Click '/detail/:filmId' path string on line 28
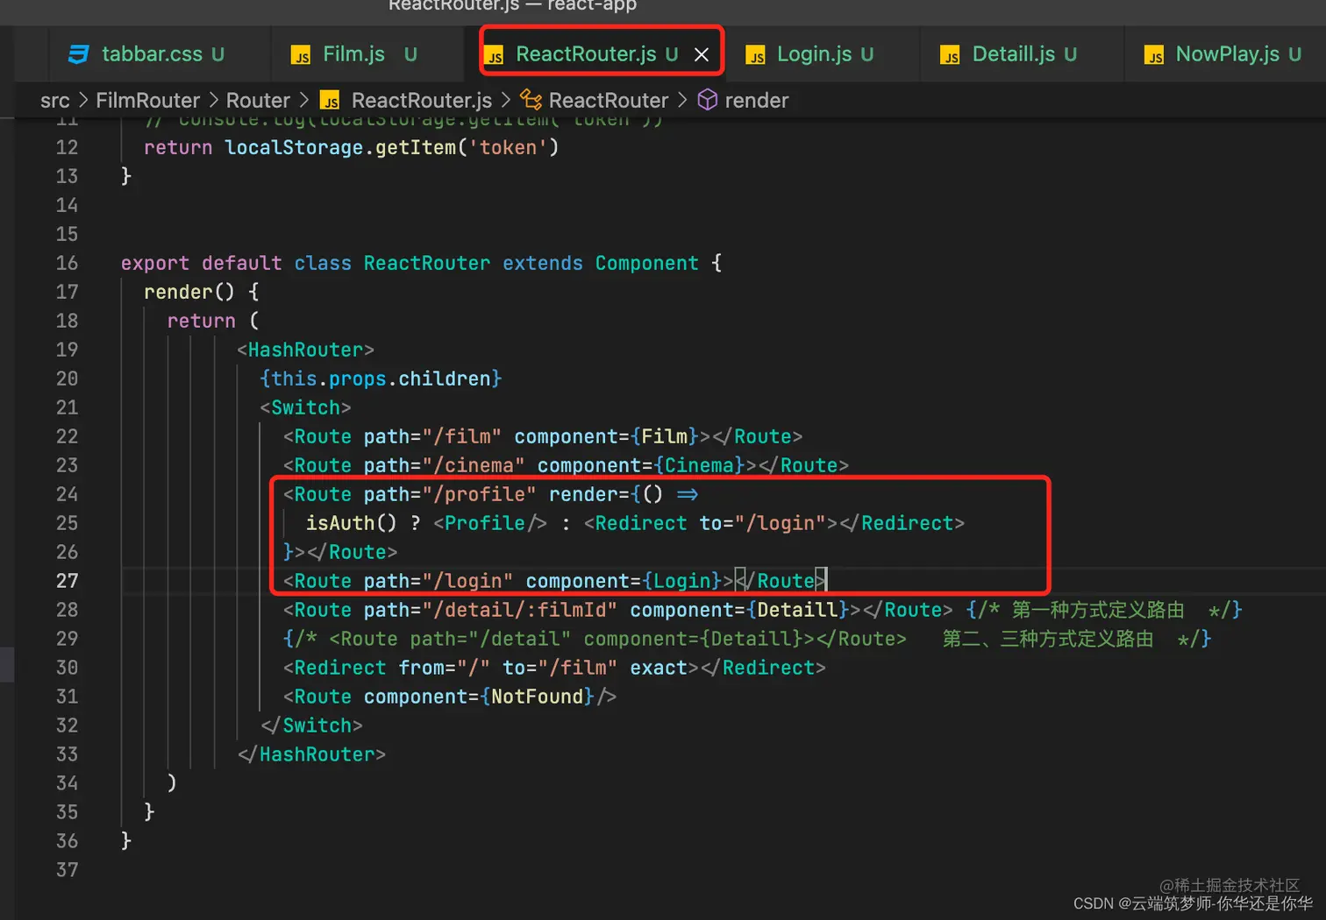 tap(520, 610)
